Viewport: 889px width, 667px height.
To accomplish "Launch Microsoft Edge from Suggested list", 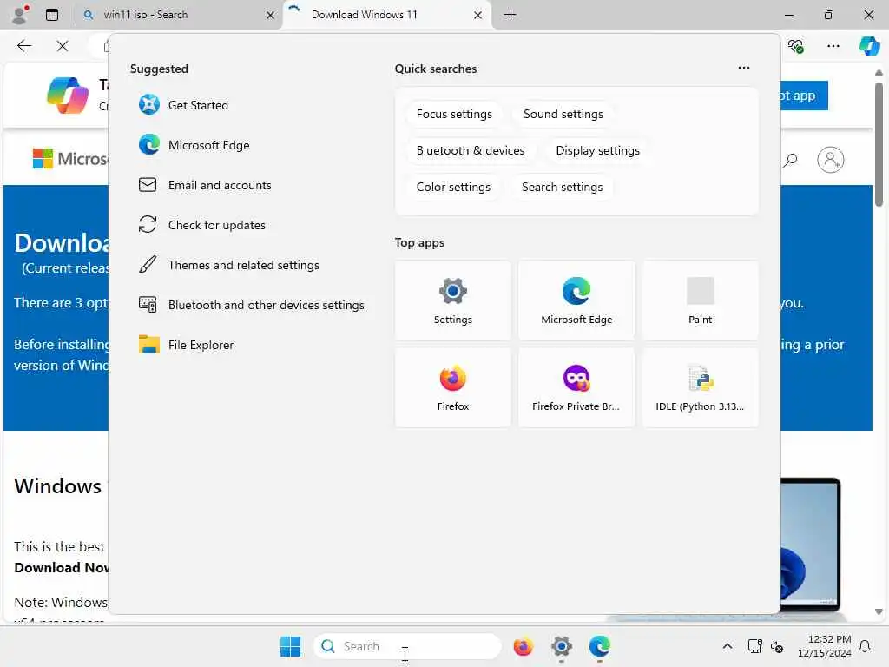I will [194, 145].
